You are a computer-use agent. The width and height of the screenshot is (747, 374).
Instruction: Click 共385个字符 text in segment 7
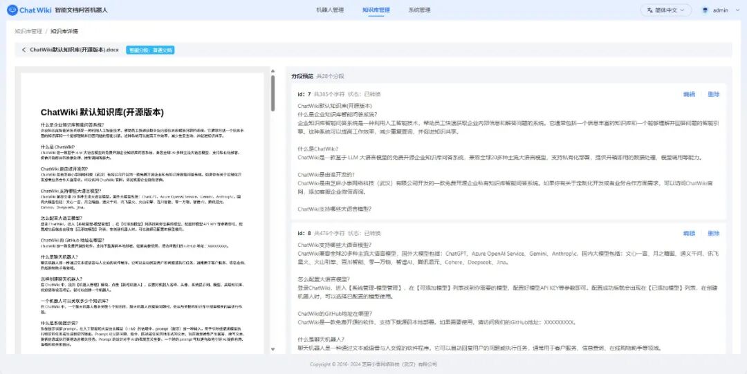[329, 94]
